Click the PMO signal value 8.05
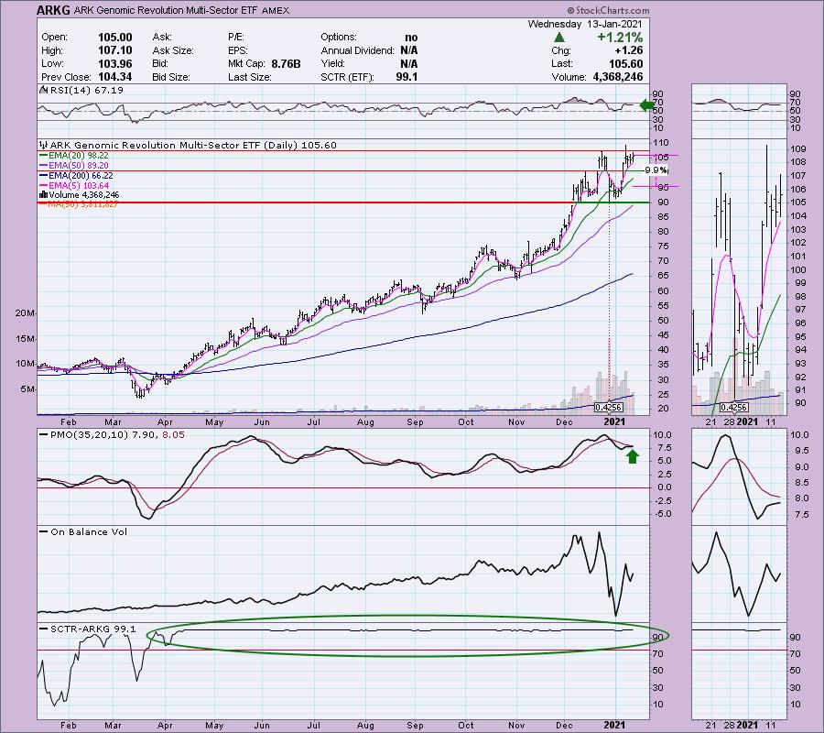The image size is (824, 733). 173,435
